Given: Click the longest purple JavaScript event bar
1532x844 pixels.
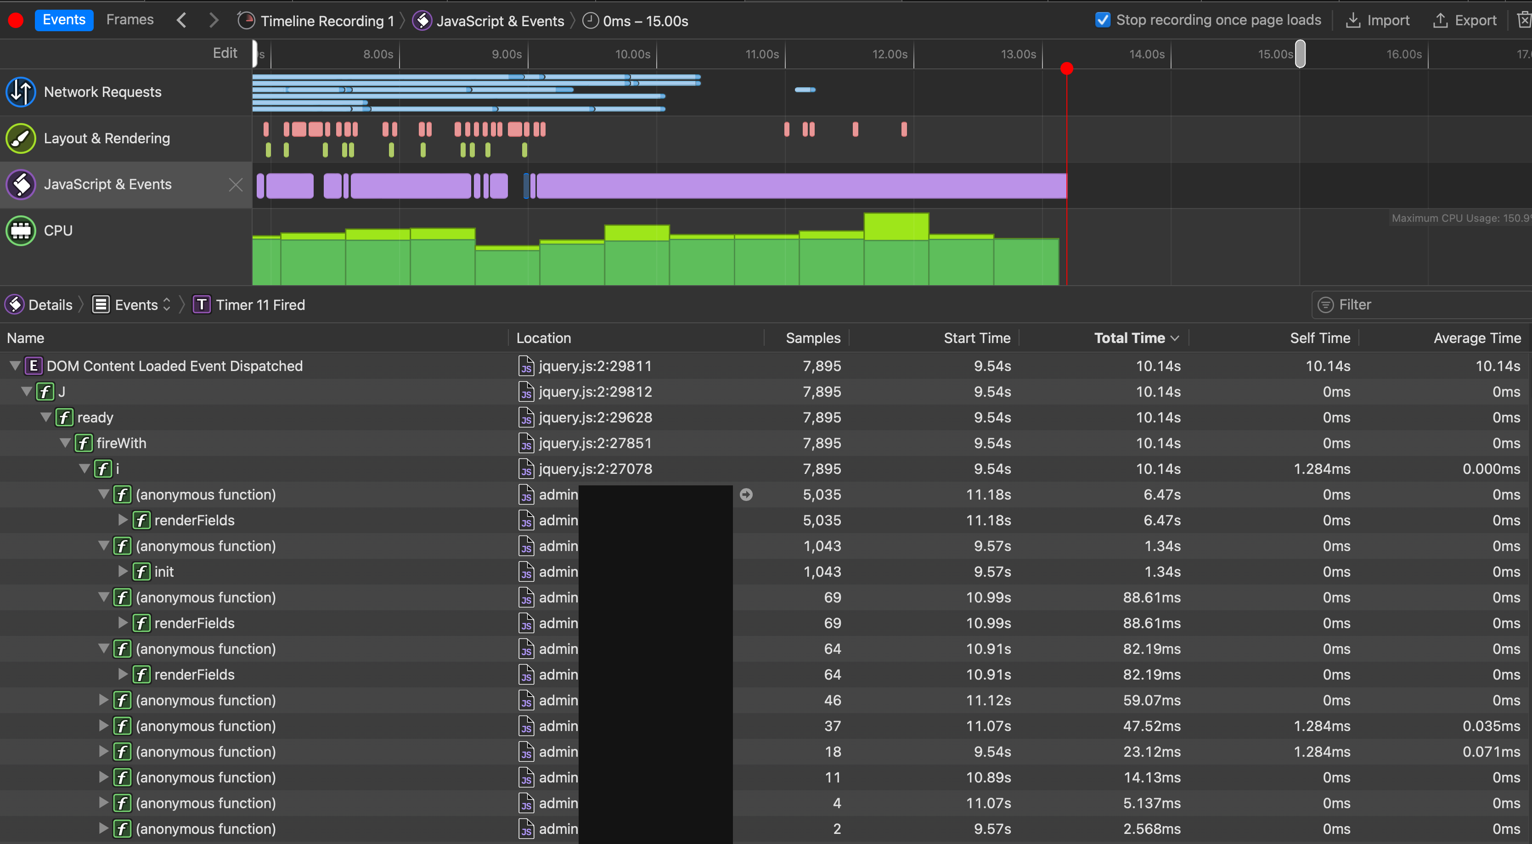Looking at the screenshot, I should [x=801, y=186].
